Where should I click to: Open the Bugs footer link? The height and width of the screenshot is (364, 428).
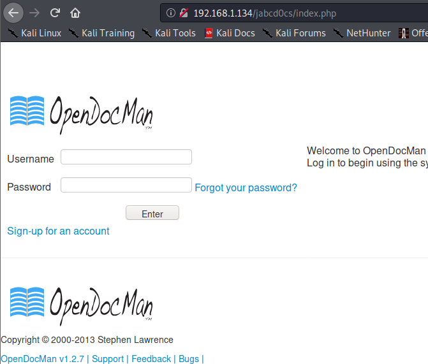pos(189,359)
